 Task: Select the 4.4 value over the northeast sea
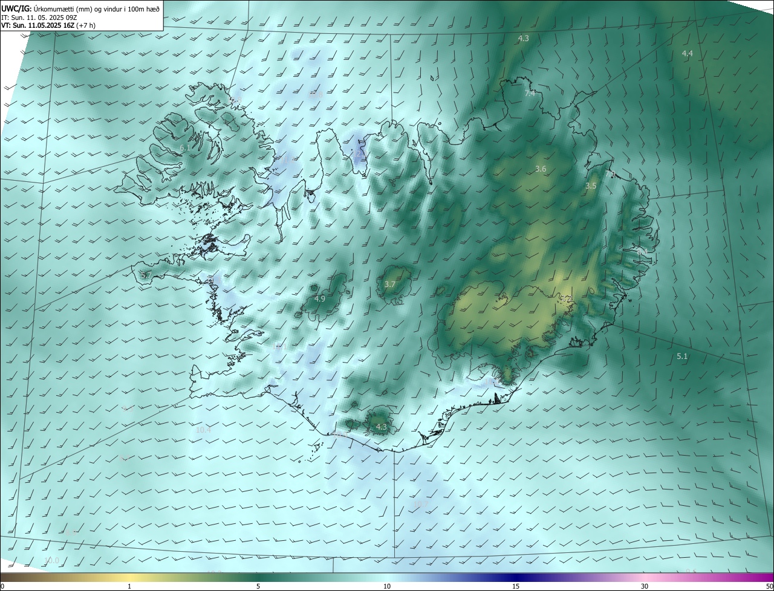coord(688,54)
